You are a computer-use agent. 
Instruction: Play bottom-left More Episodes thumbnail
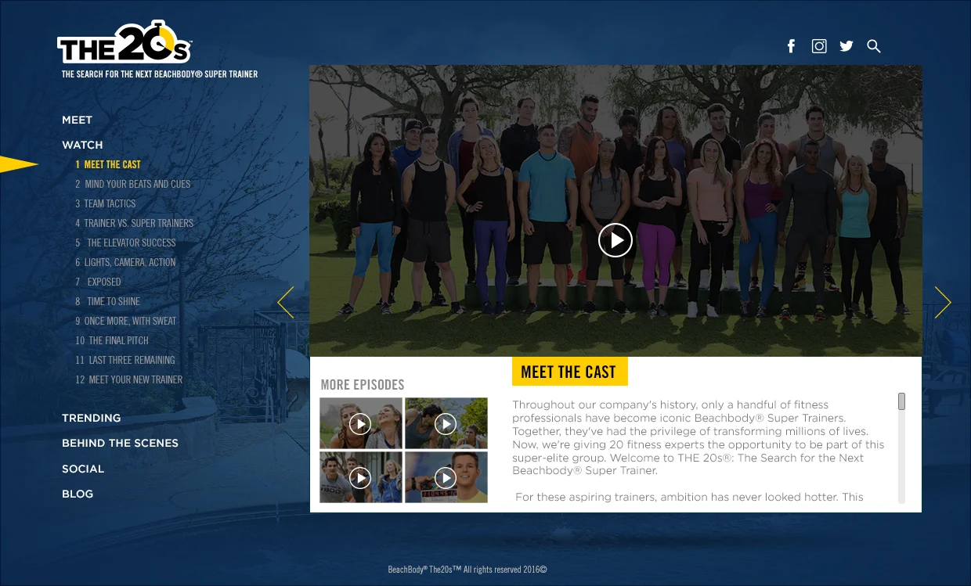360,477
